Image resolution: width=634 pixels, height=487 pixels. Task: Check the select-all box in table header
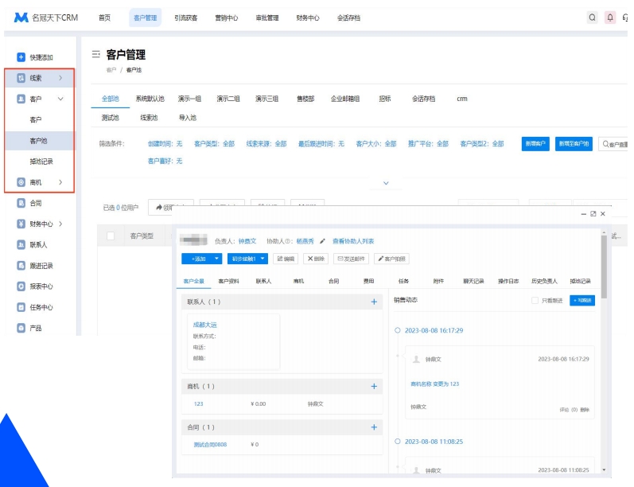[111, 236]
